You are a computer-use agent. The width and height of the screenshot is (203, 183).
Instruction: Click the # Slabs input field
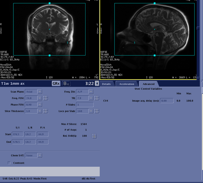pyautogui.click(x=85, y=105)
